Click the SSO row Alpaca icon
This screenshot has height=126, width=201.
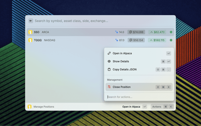(x=30, y=32)
